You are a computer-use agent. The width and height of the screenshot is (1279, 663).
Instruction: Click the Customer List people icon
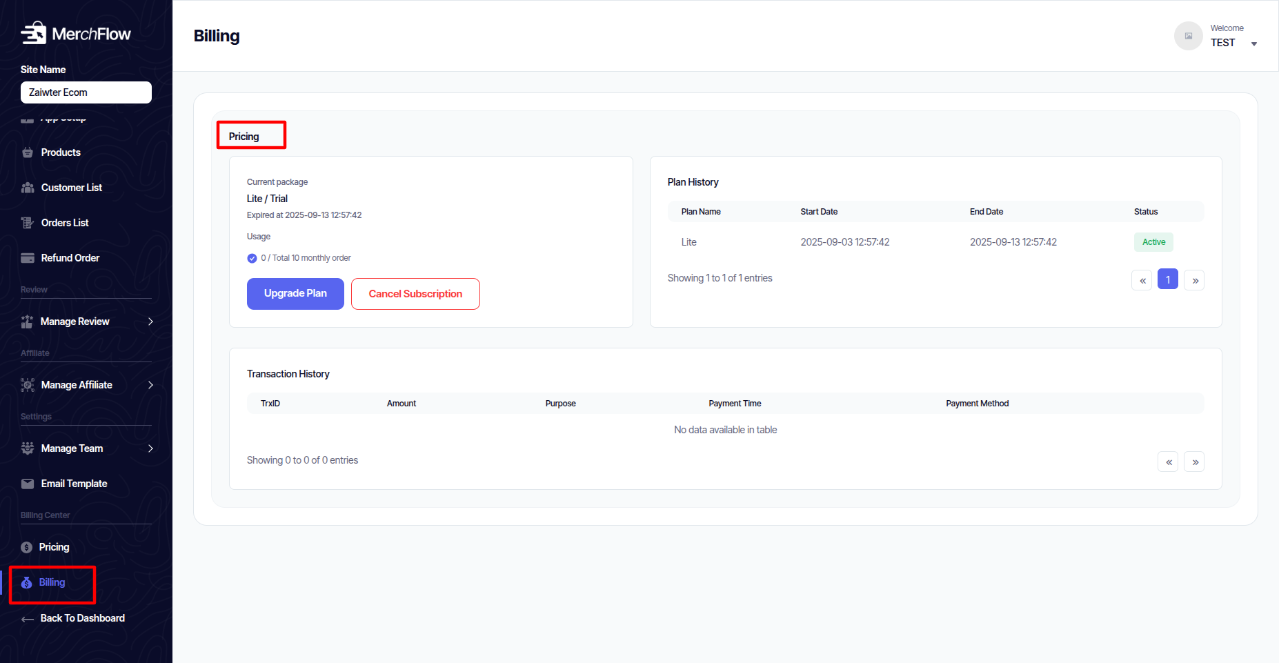point(28,188)
